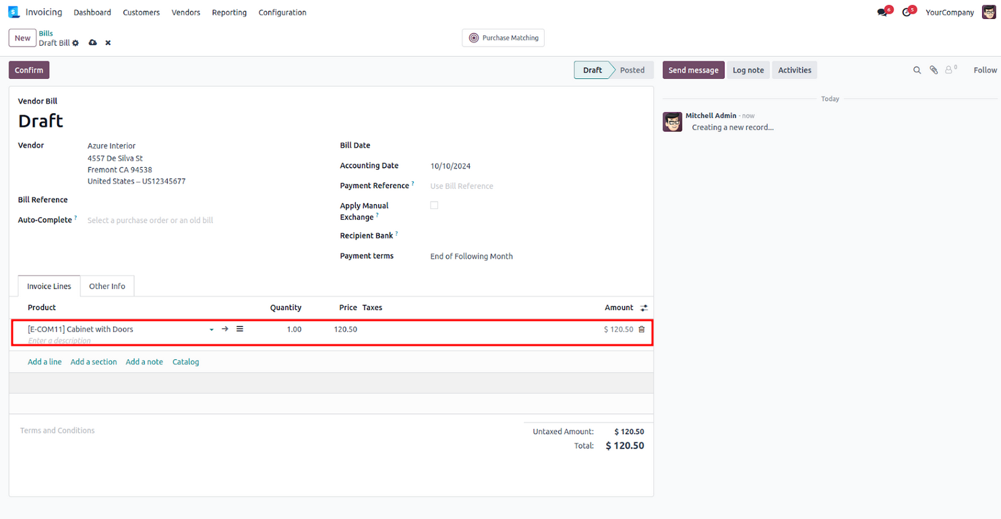
Task: Discard changes with the X icon
Action: (108, 43)
